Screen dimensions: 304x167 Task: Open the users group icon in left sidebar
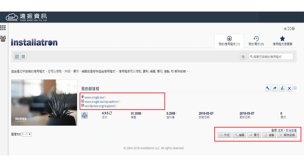(3, 39)
